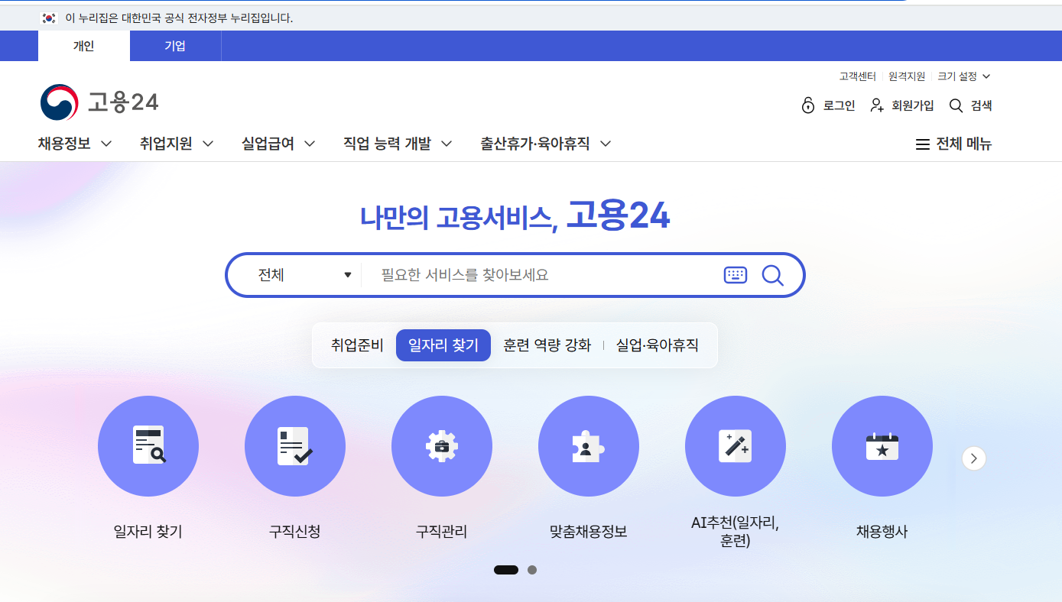This screenshot has width=1062, height=602.
Task: Click the 고용24 logo emblem
Action: click(x=59, y=102)
